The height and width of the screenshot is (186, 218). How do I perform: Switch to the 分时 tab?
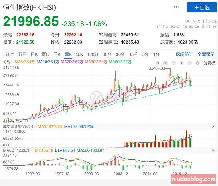tap(10, 54)
